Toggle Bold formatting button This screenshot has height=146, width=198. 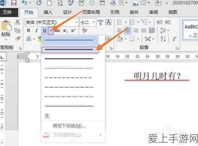click(x=29, y=30)
